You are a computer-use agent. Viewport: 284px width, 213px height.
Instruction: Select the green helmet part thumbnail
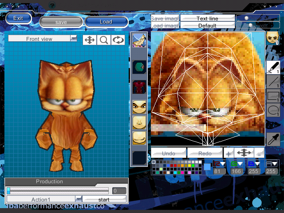point(139,67)
